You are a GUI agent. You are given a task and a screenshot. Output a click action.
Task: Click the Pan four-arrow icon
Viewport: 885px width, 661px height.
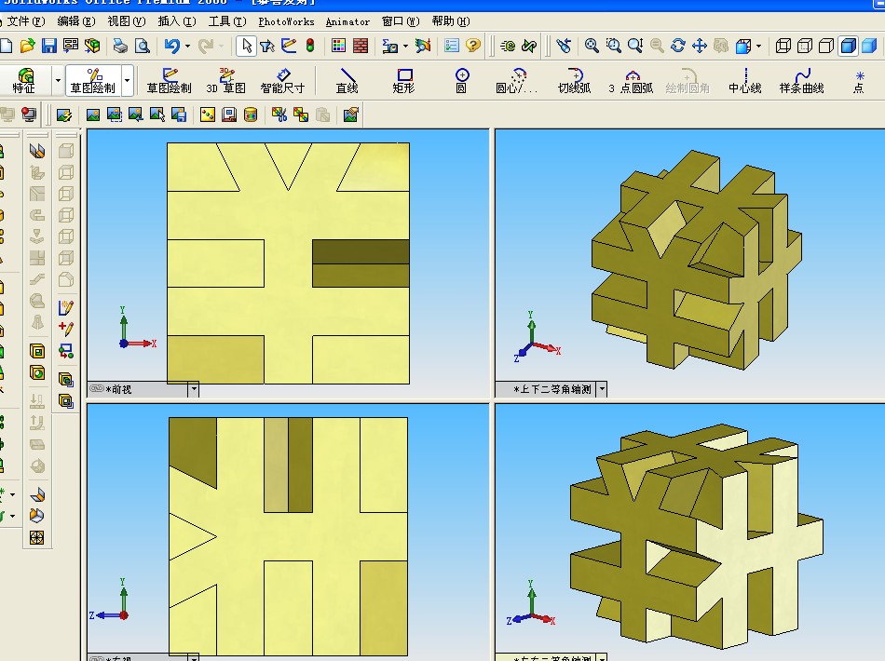point(700,46)
